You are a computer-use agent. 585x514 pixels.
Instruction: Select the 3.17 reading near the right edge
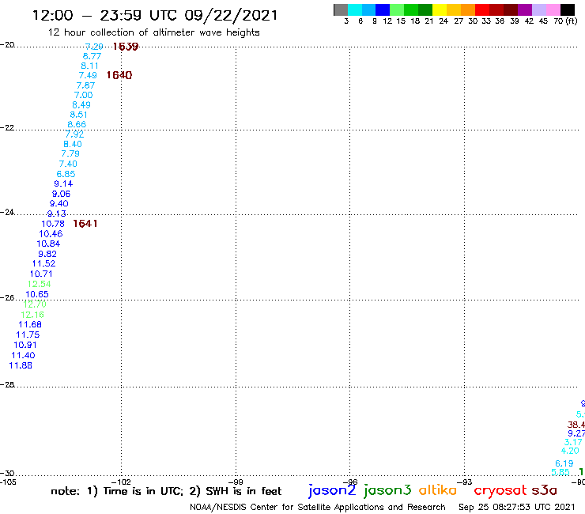[573, 442]
